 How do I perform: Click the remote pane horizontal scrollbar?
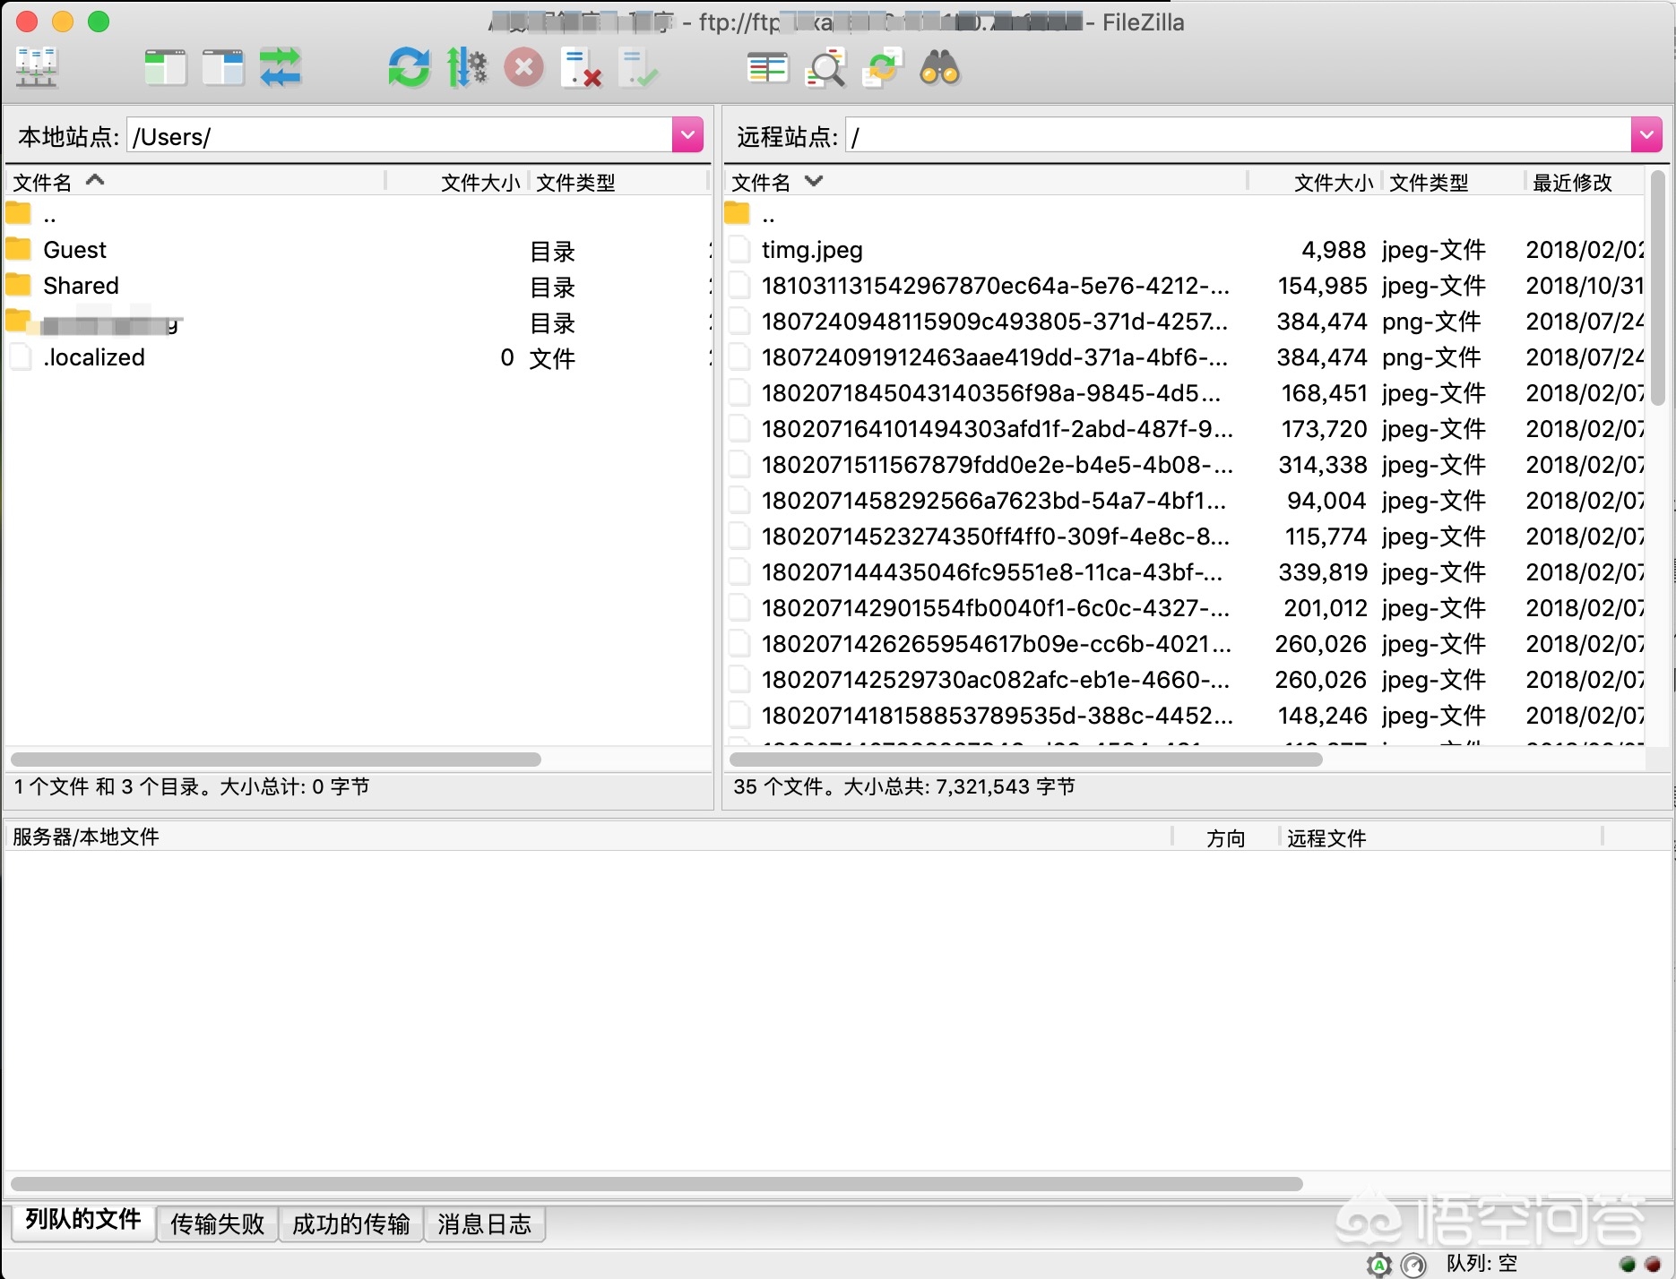pos(1026,760)
